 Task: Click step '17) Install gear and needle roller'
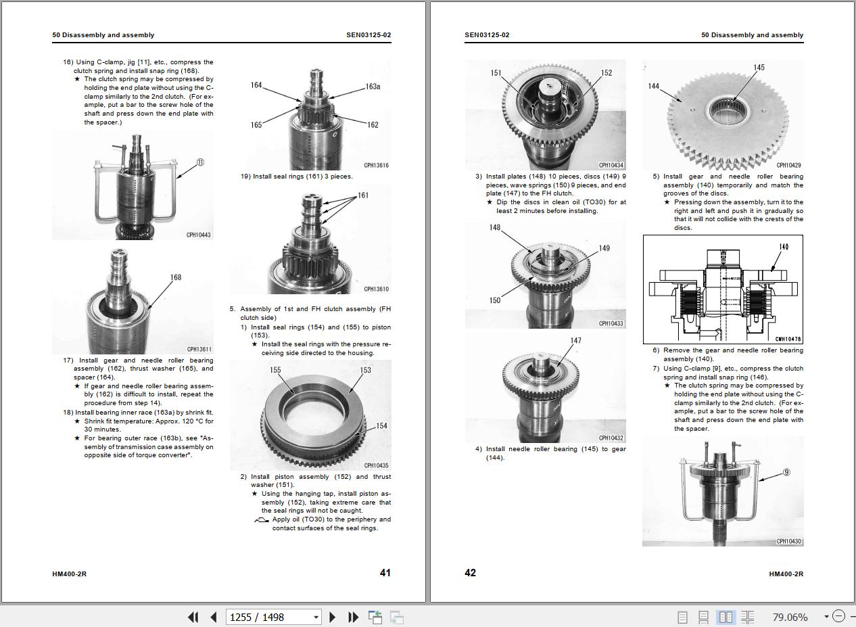point(139,369)
